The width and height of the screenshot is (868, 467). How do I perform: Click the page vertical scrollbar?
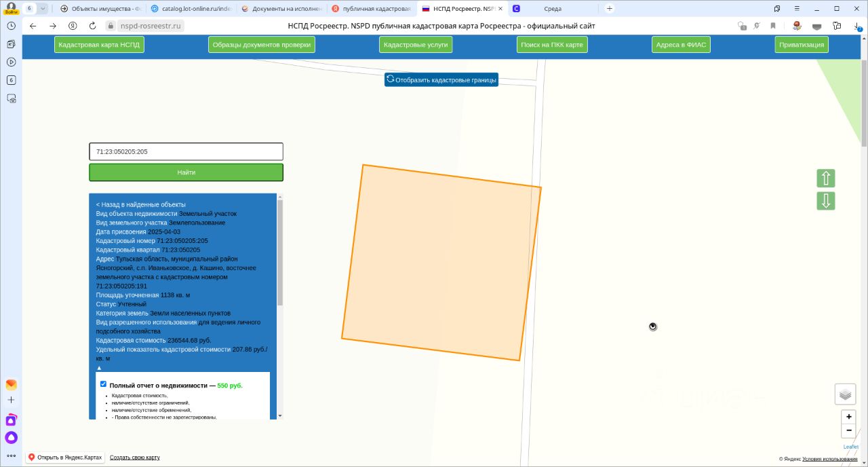tap(864, 102)
